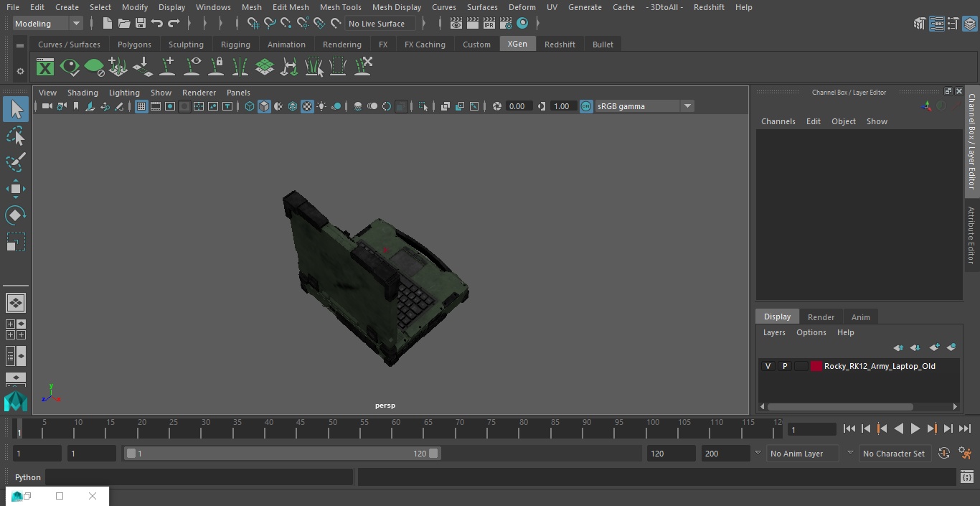Image resolution: width=980 pixels, height=506 pixels.
Task: Open the Script Editor icon
Action: tap(966, 477)
